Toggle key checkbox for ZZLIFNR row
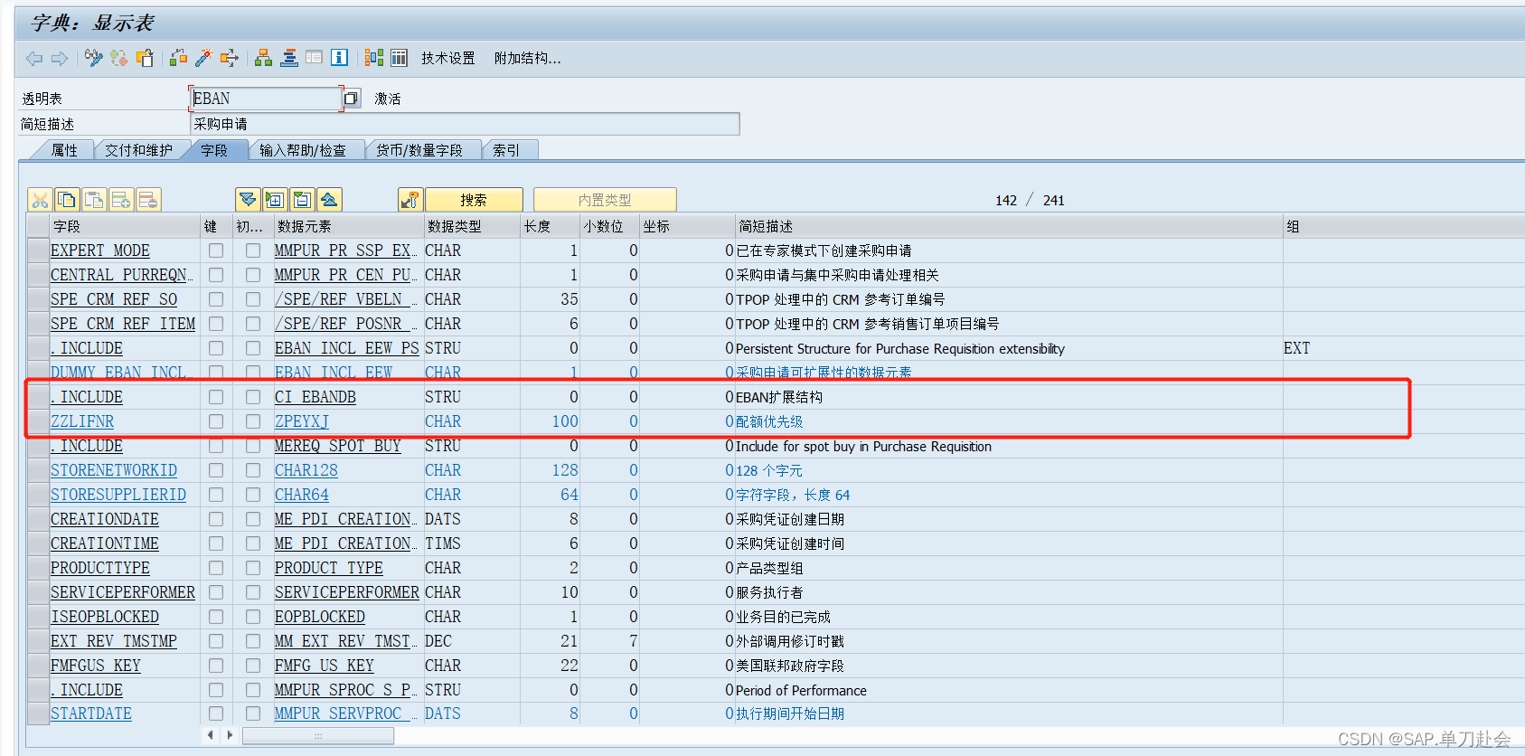This screenshot has width=1525, height=756. [x=216, y=421]
